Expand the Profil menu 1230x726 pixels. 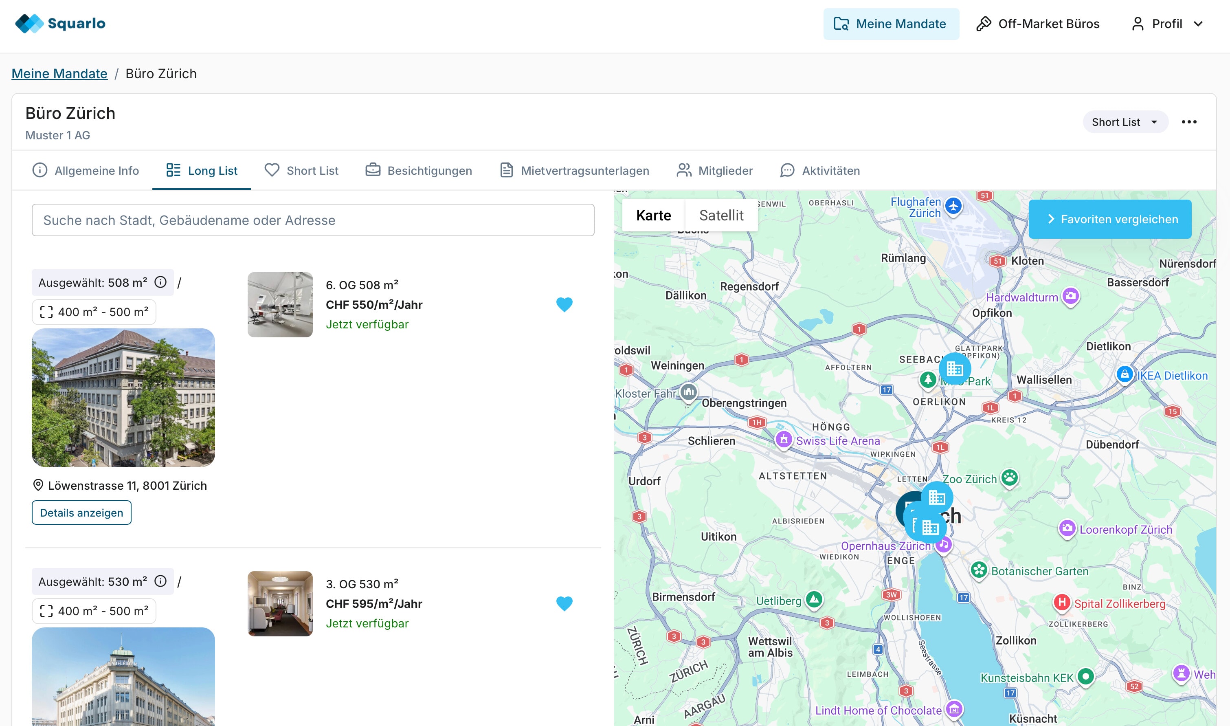pyautogui.click(x=1167, y=24)
